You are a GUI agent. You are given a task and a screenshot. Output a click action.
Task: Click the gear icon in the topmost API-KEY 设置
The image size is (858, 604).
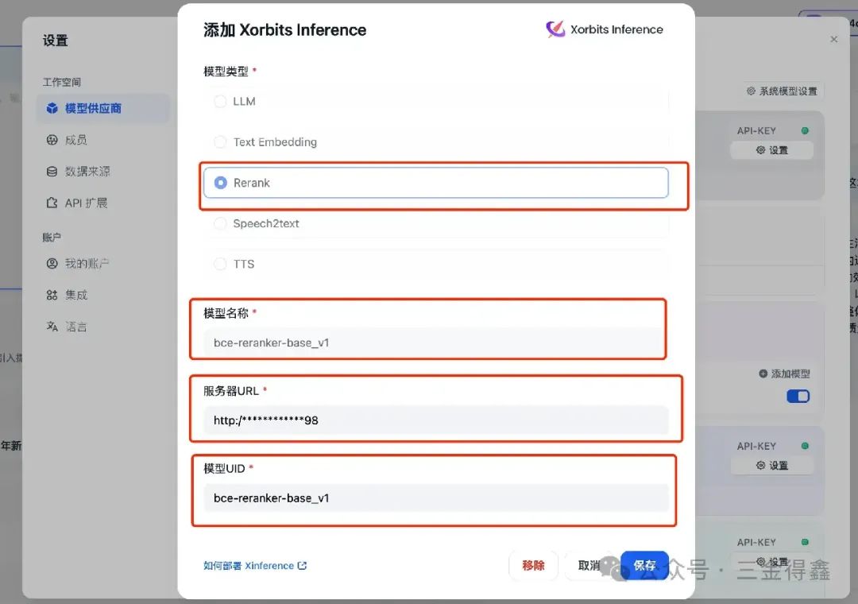pos(760,149)
